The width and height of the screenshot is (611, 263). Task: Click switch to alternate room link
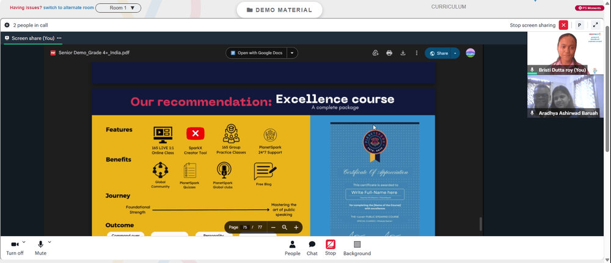[68, 8]
